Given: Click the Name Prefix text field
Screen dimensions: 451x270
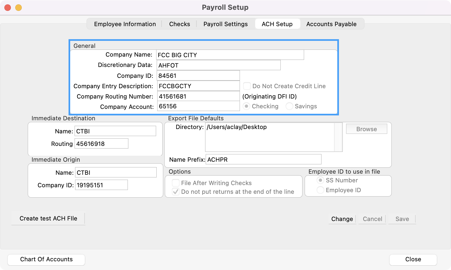Looking at the screenshot, I should click(263, 159).
